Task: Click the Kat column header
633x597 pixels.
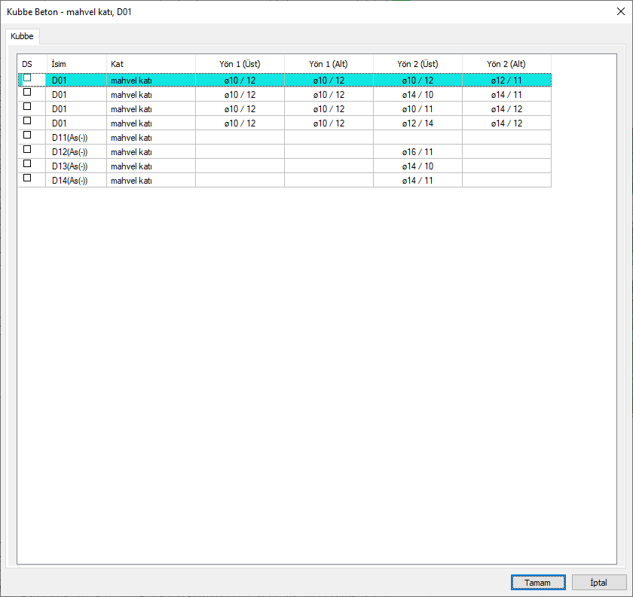Action: coord(151,64)
